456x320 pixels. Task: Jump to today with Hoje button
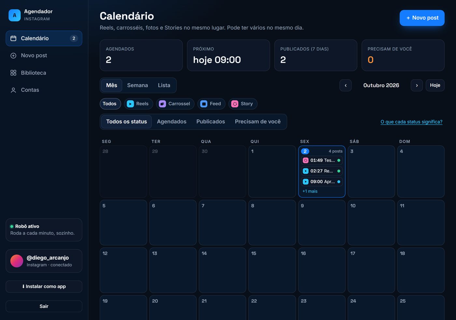point(435,85)
